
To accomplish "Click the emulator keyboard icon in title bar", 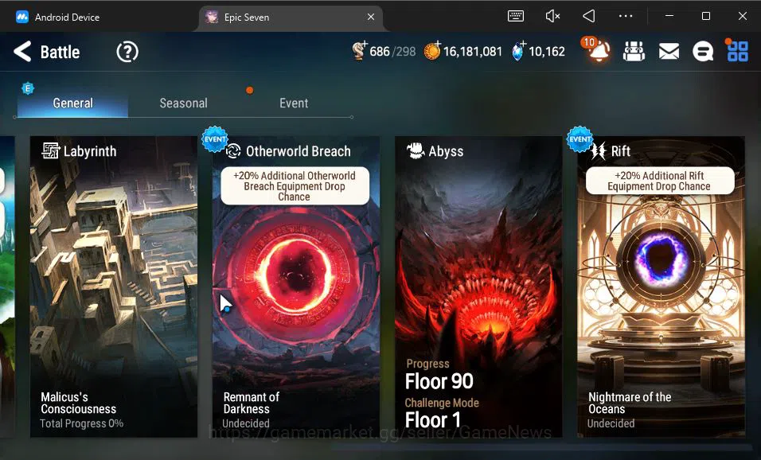I will (515, 16).
